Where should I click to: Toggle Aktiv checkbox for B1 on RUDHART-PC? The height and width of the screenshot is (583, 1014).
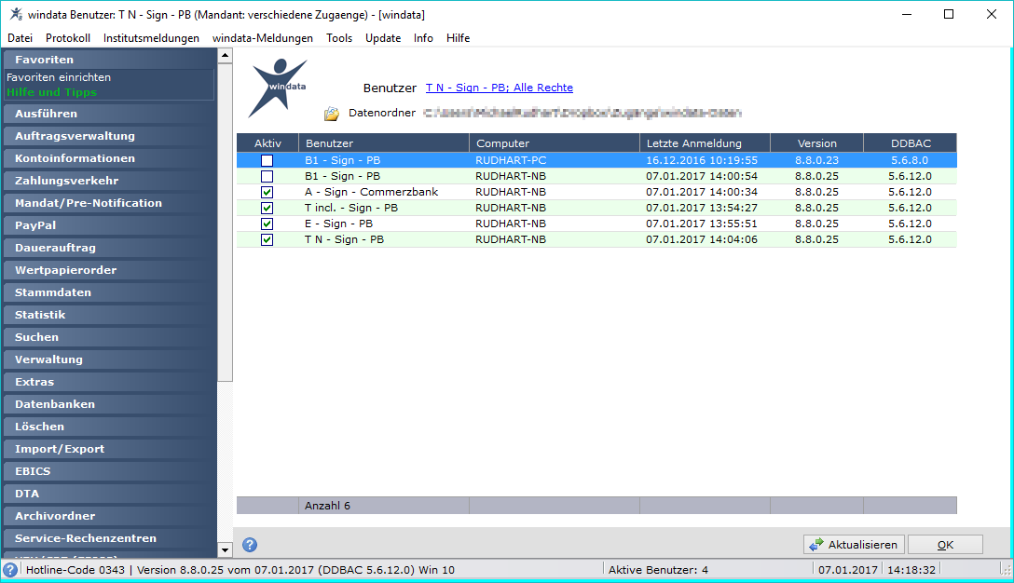pyautogui.click(x=267, y=160)
